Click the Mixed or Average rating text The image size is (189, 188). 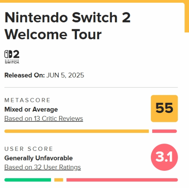(x=31, y=109)
